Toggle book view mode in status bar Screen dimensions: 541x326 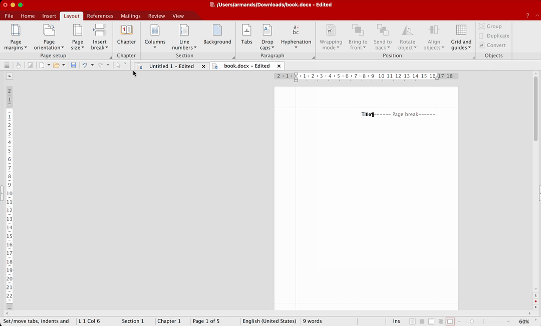(450, 321)
